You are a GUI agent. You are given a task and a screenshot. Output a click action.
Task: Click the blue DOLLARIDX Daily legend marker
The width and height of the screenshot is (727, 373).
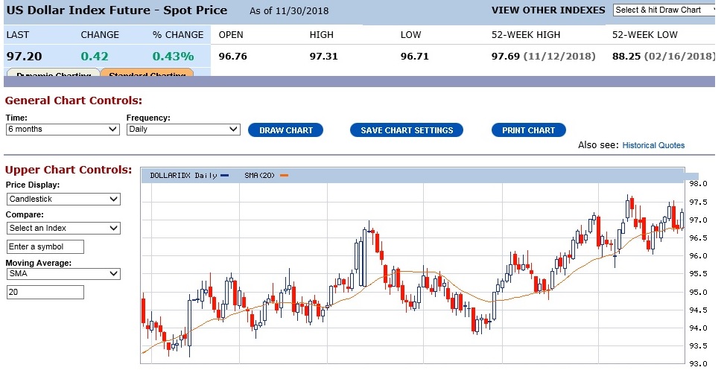(x=225, y=176)
